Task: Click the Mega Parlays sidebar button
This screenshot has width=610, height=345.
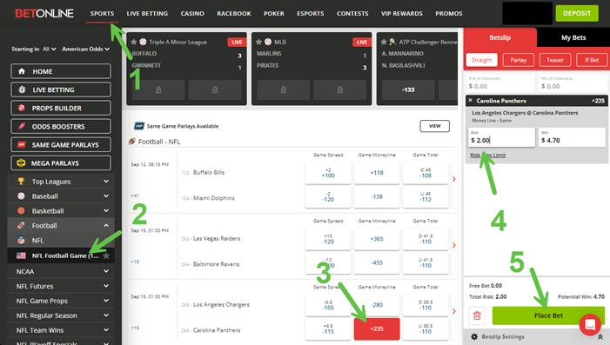Action: 61,163
